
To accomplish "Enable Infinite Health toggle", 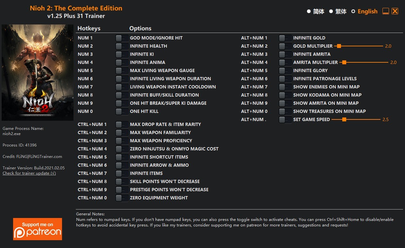I will (x=122, y=46).
